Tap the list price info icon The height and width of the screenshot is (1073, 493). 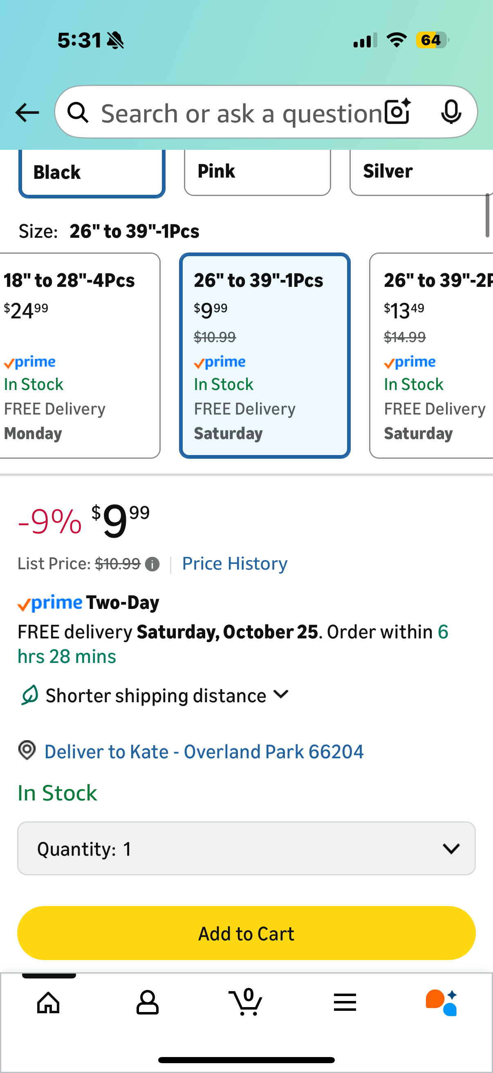coord(152,564)
